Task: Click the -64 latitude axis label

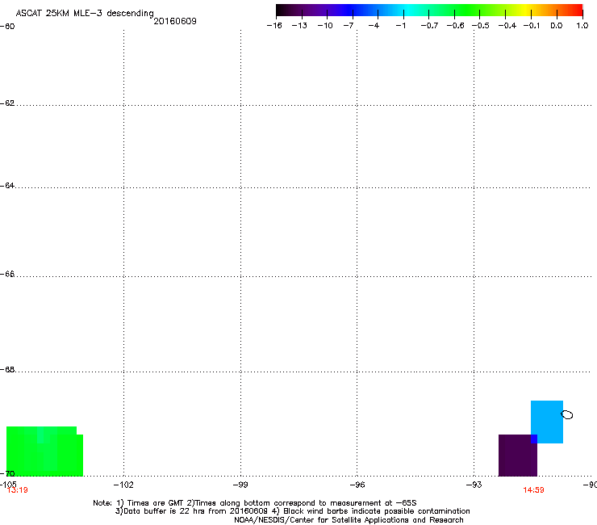Action: 7,186
